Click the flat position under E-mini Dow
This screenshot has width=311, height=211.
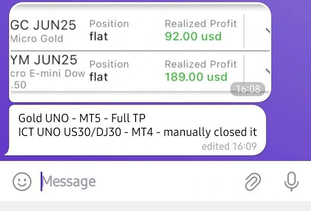[x=98, y=77]
